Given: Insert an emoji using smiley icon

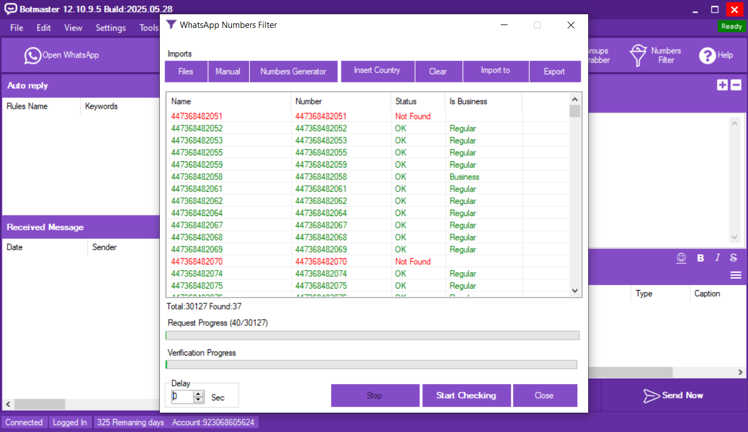Looking at the screenshot, I should pos(681,258).
